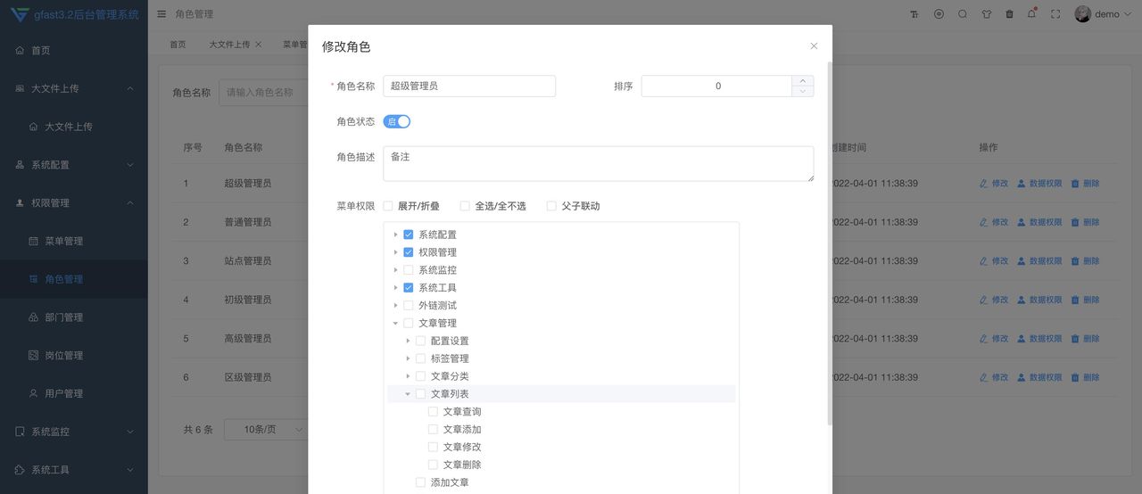Click the 角色名称 field containing 超级管理员

(469, 86)
